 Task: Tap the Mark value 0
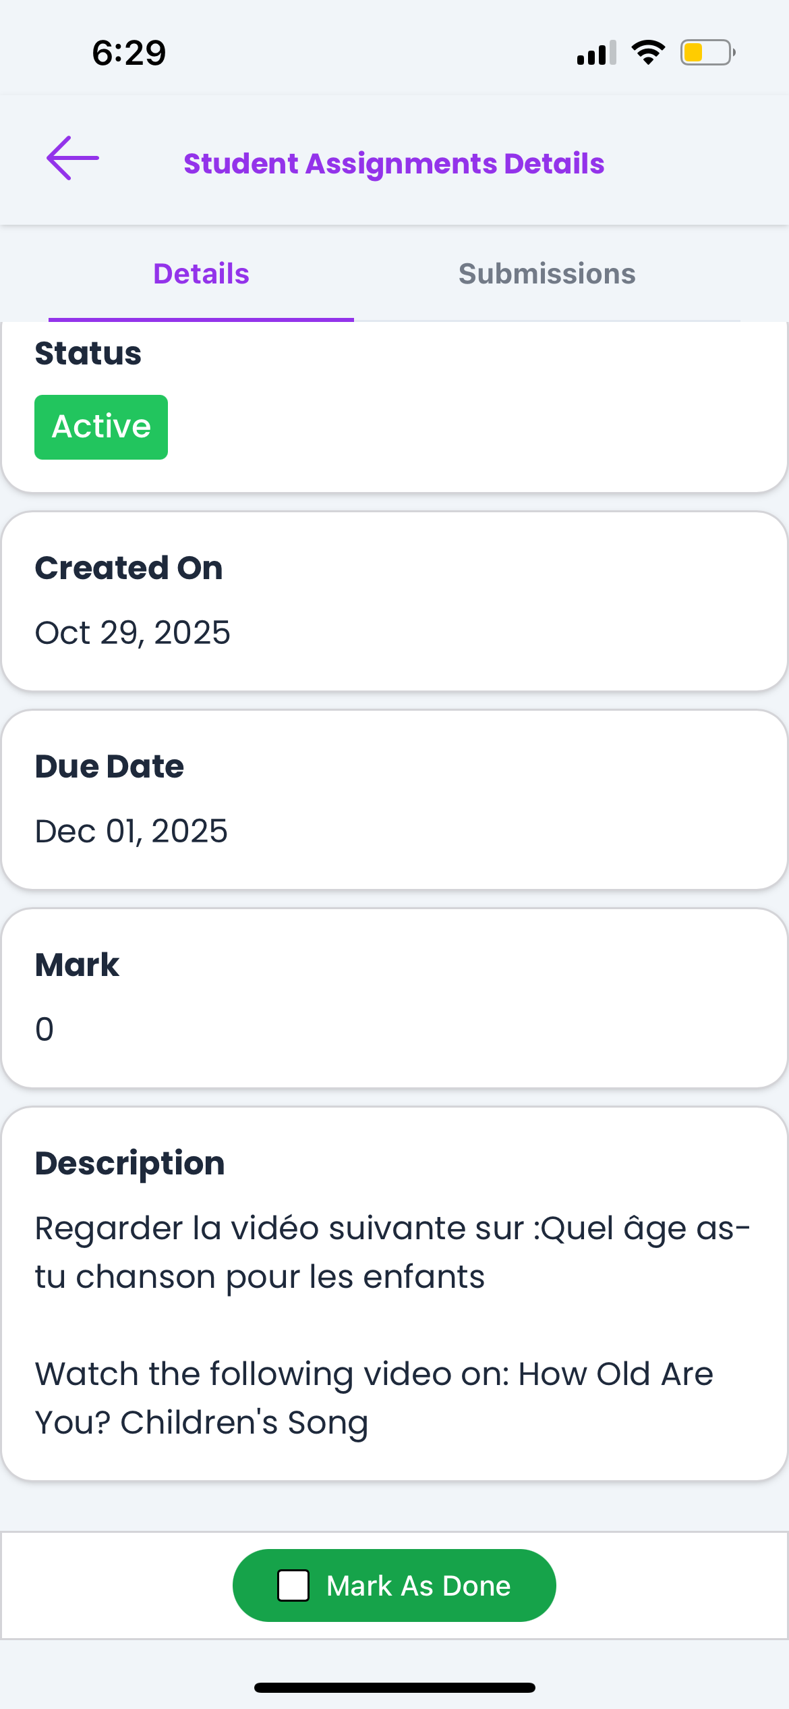(x=45, y=1030)
